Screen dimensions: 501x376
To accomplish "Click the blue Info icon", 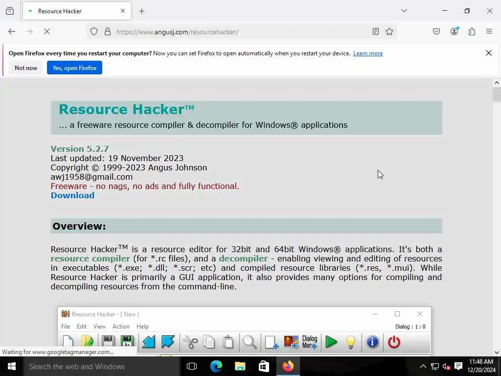I will (x=372, y=342).
